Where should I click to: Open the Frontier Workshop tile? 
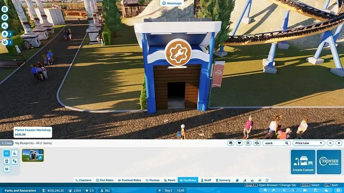(x=329, y=162)
